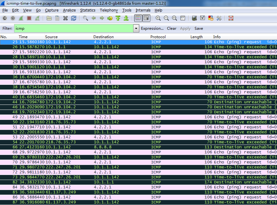The height and width of the screenshot is (205, 277).
Task: Open the Capture menu
Action: pyautogui.click(x=52, y=10)
